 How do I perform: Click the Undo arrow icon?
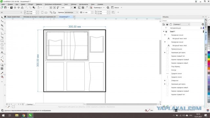pyautogui.click(x=38, y=8)
